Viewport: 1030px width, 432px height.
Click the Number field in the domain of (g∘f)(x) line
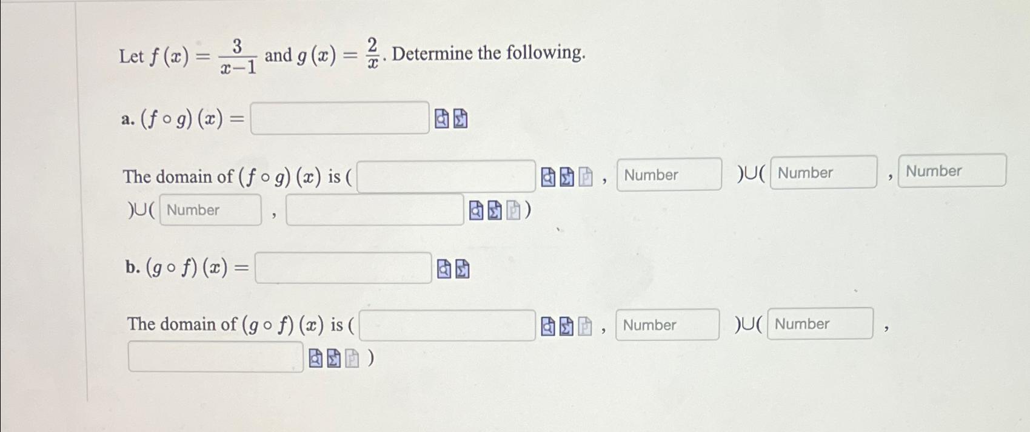pos(667,325)
